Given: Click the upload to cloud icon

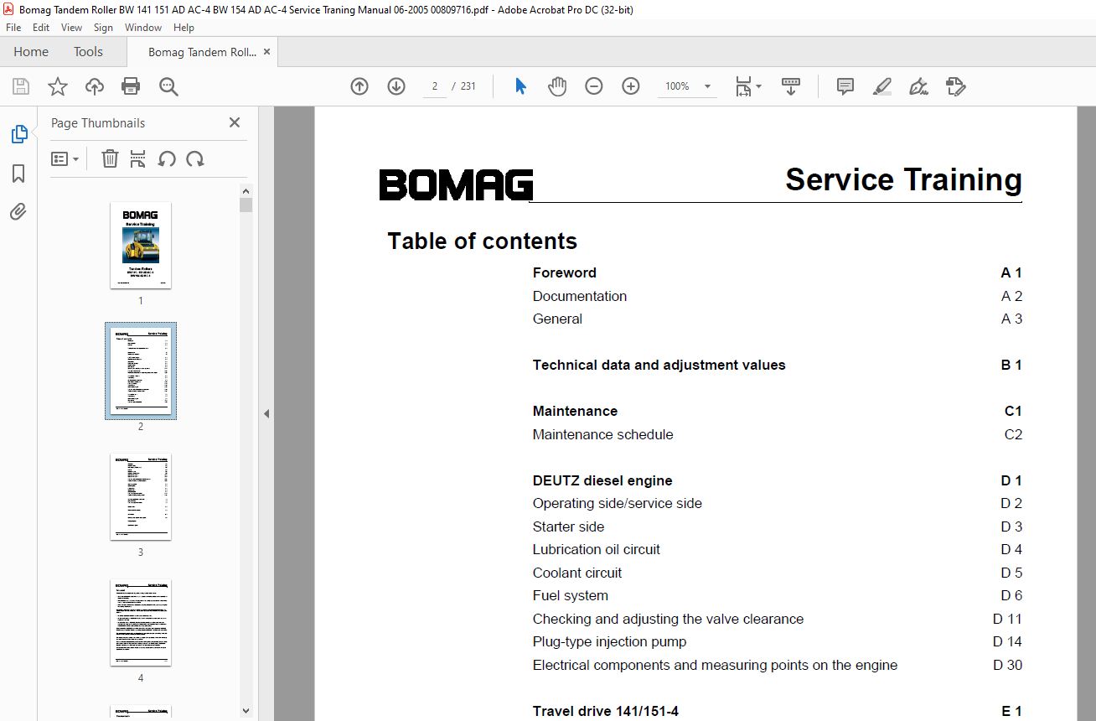Looking at the screenshot, I should [x=95, y=86].
